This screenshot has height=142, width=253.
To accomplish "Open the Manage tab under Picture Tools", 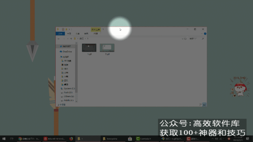I will (x=96, y=34).
